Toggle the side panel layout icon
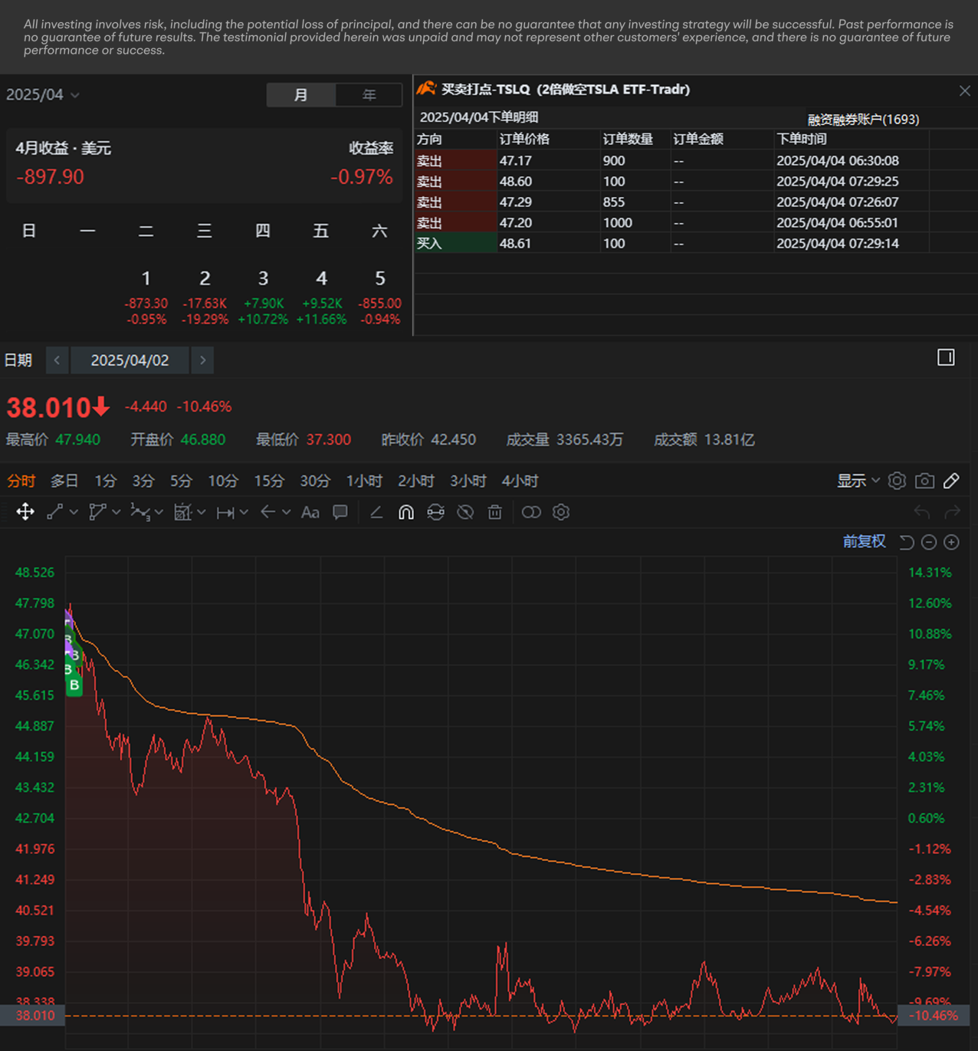The height and width of the screenshot is (1051, 978). (946, 357)
